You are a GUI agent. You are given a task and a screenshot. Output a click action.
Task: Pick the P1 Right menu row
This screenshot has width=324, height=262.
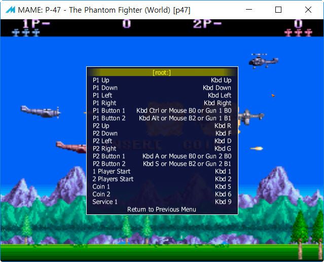click(162, 103)
